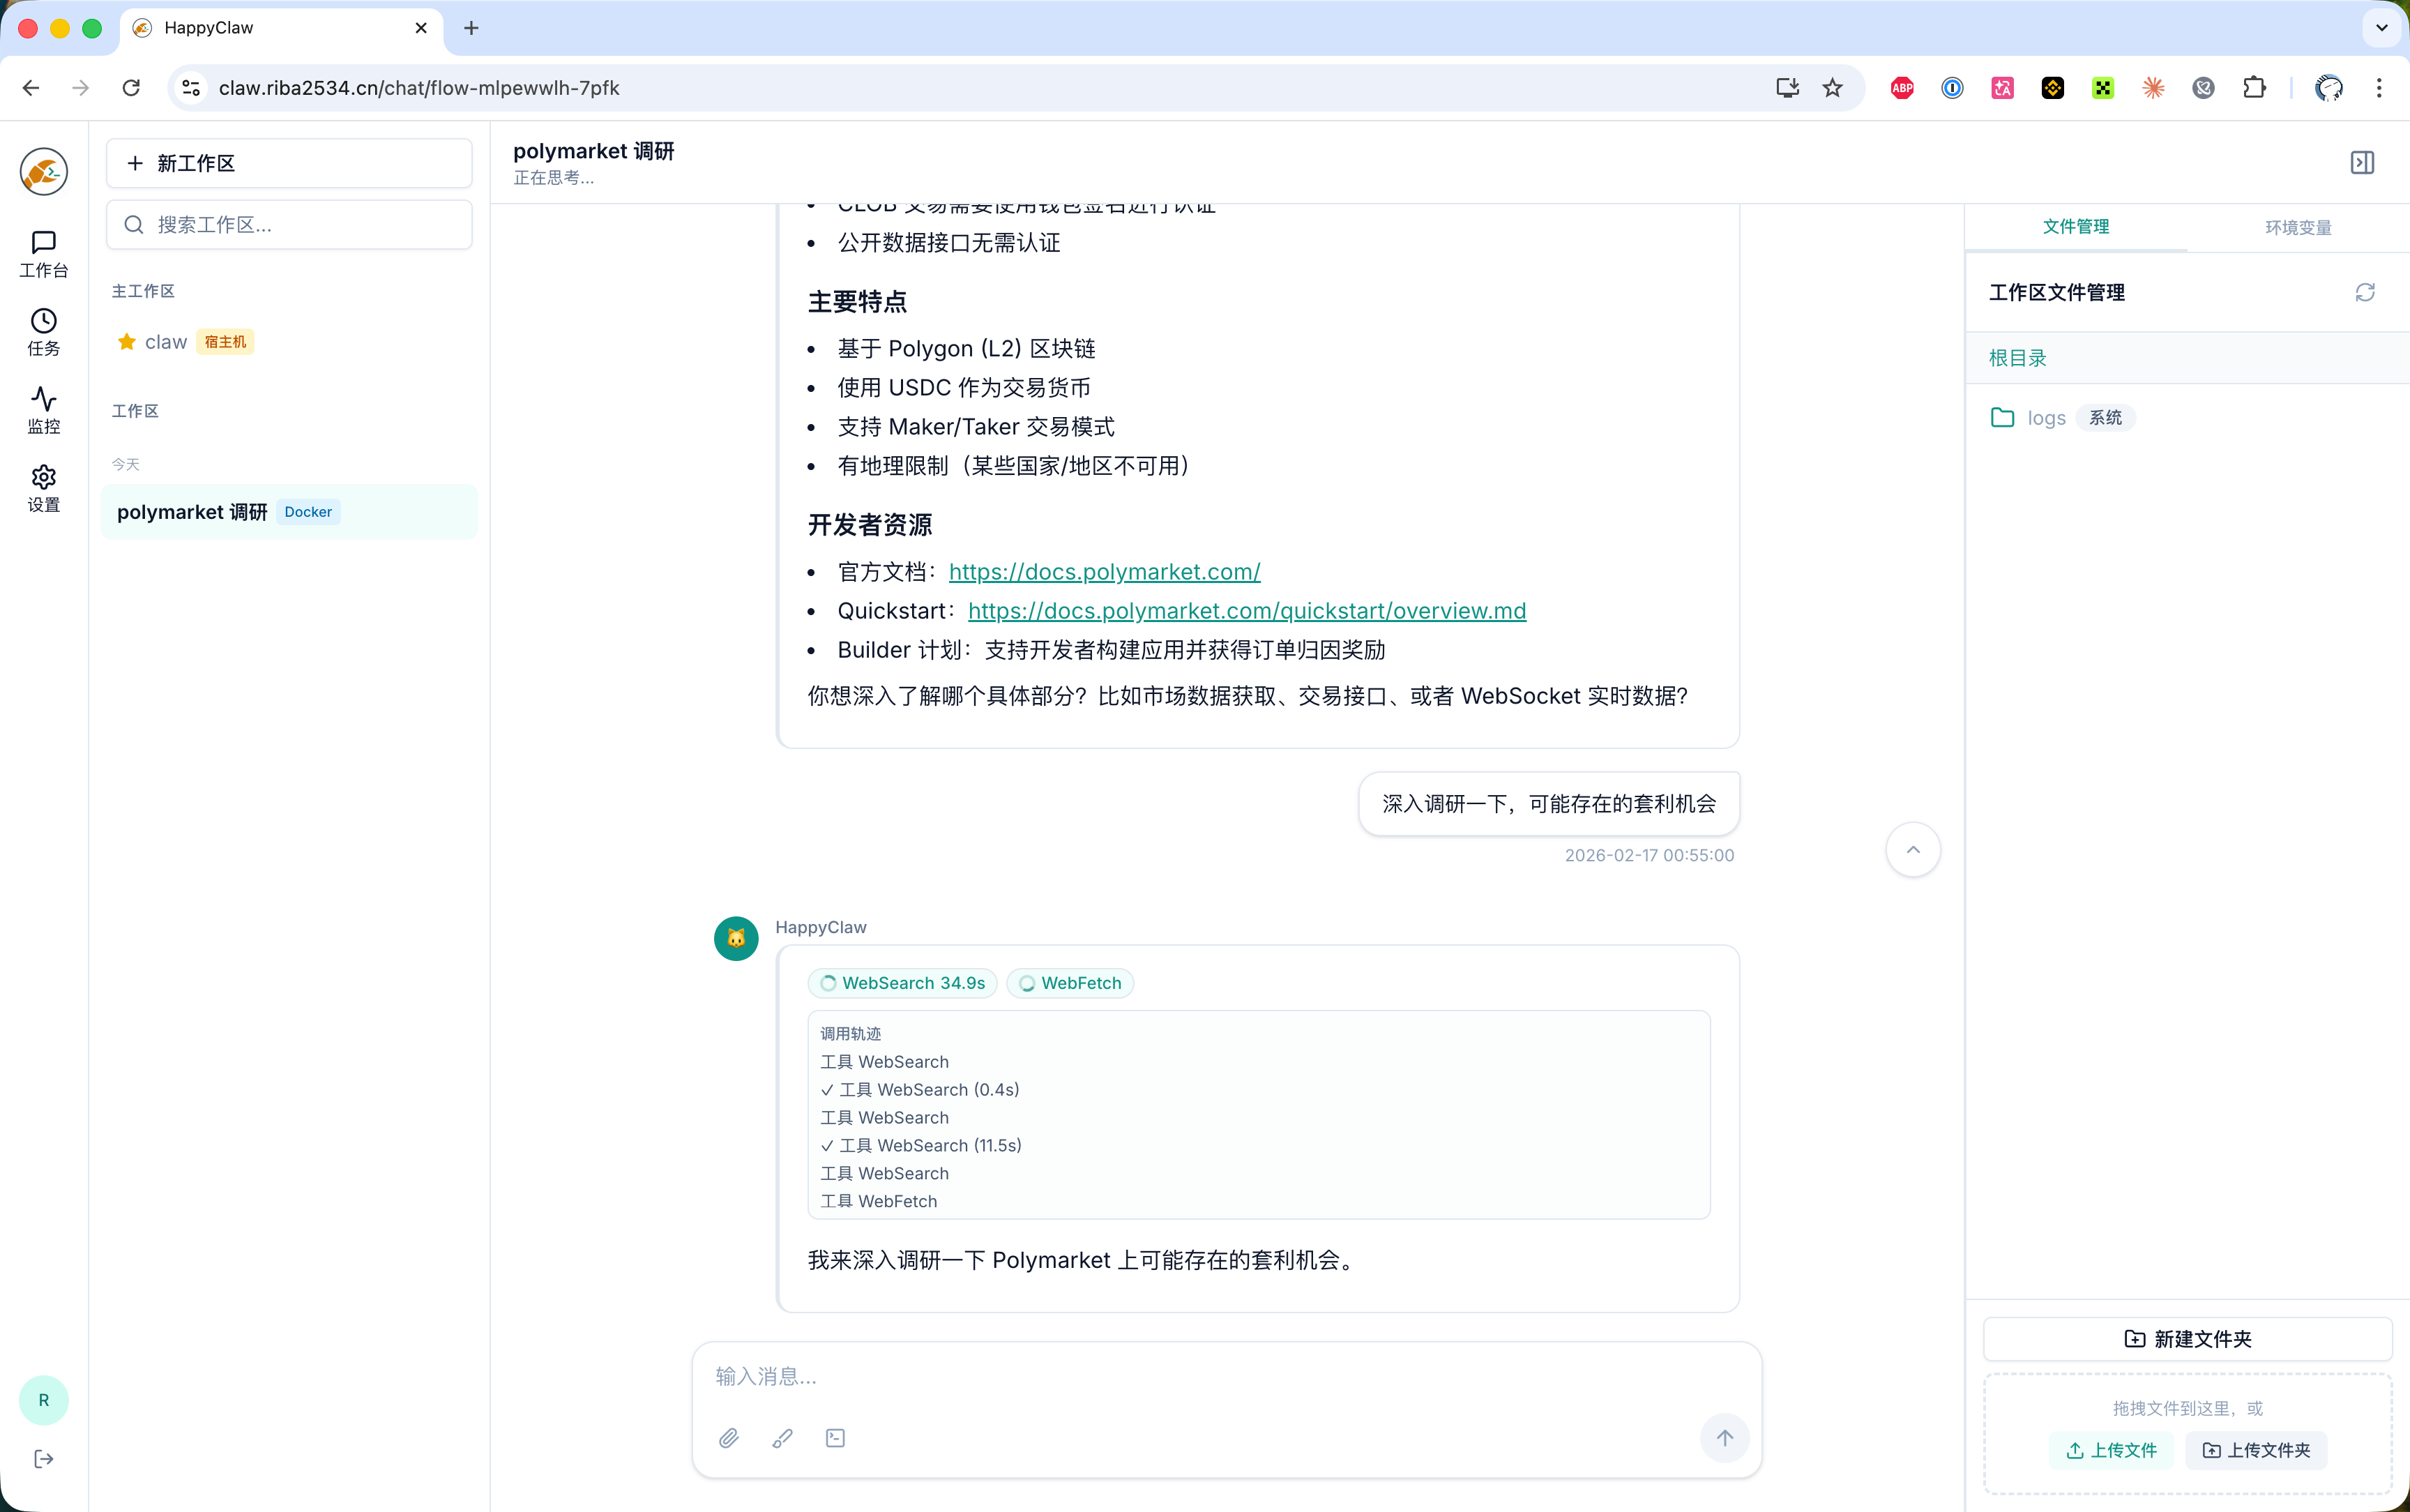Select 工作台 in the left sidebar
The height and width of the screenshot is (1512, 2410).
(x=43, y=252)
